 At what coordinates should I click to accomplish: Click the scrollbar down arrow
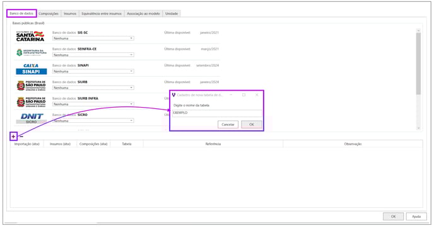(x=418, y=128)
